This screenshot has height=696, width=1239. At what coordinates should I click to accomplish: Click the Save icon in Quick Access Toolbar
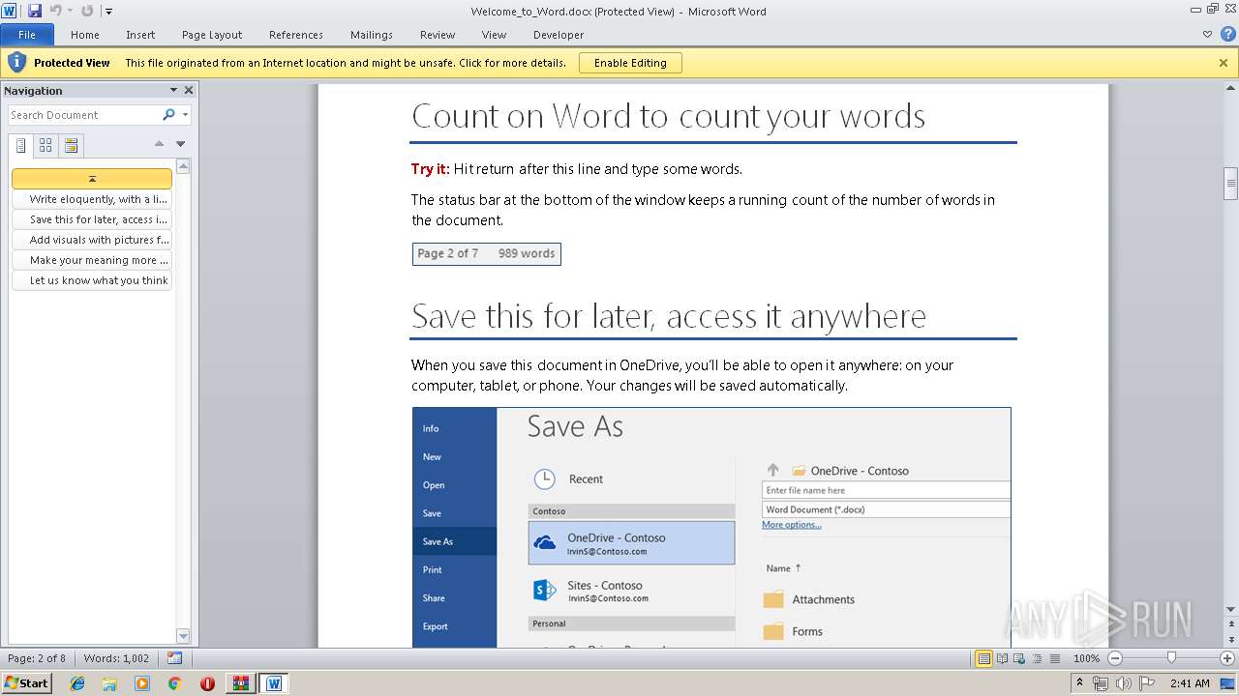(35, 11)
